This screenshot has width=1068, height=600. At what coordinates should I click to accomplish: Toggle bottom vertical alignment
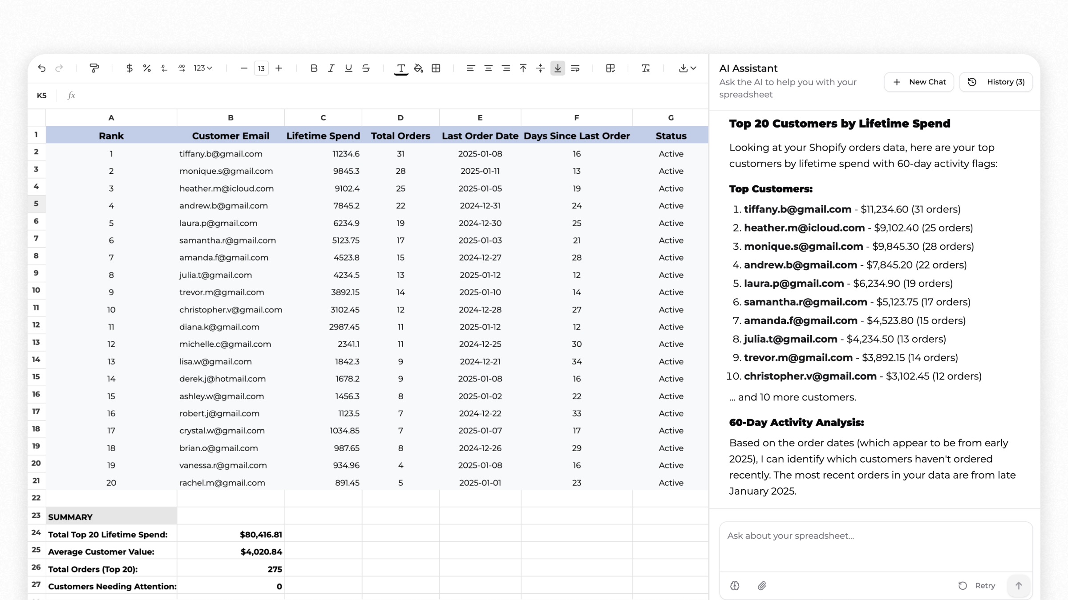pos(558,68)
